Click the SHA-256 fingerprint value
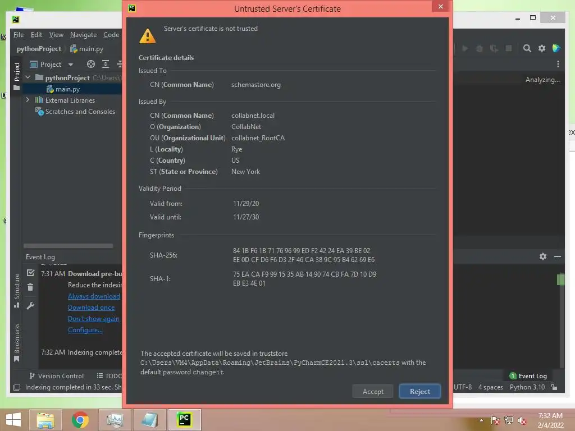Screen dimensions: 575x431 [x=304, y=255]
